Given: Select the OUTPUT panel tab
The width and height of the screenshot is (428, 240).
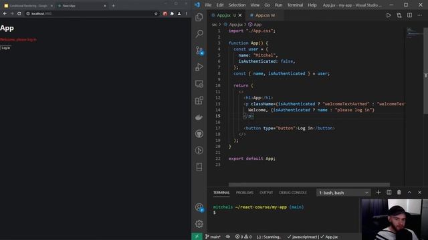Looking at the screenshot, I should (x=266, y=193).
